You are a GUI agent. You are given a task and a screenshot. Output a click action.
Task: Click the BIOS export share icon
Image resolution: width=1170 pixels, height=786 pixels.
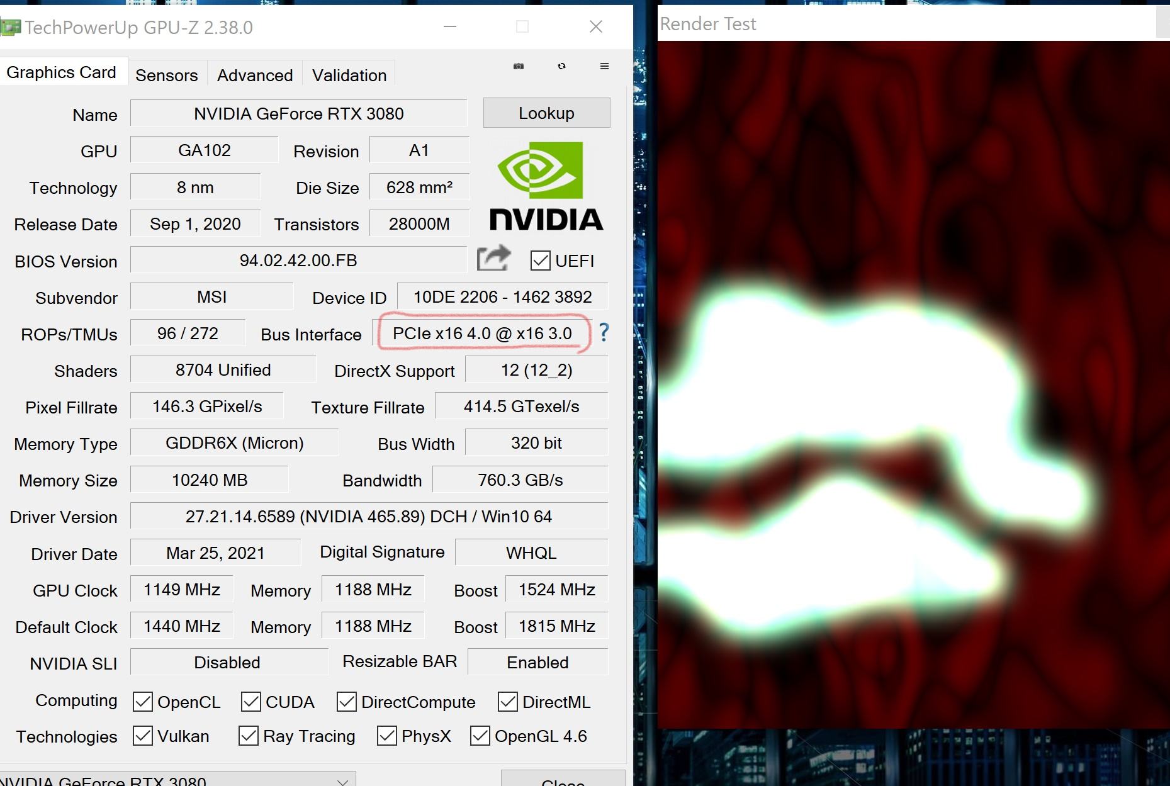click(x=493, y=258)
